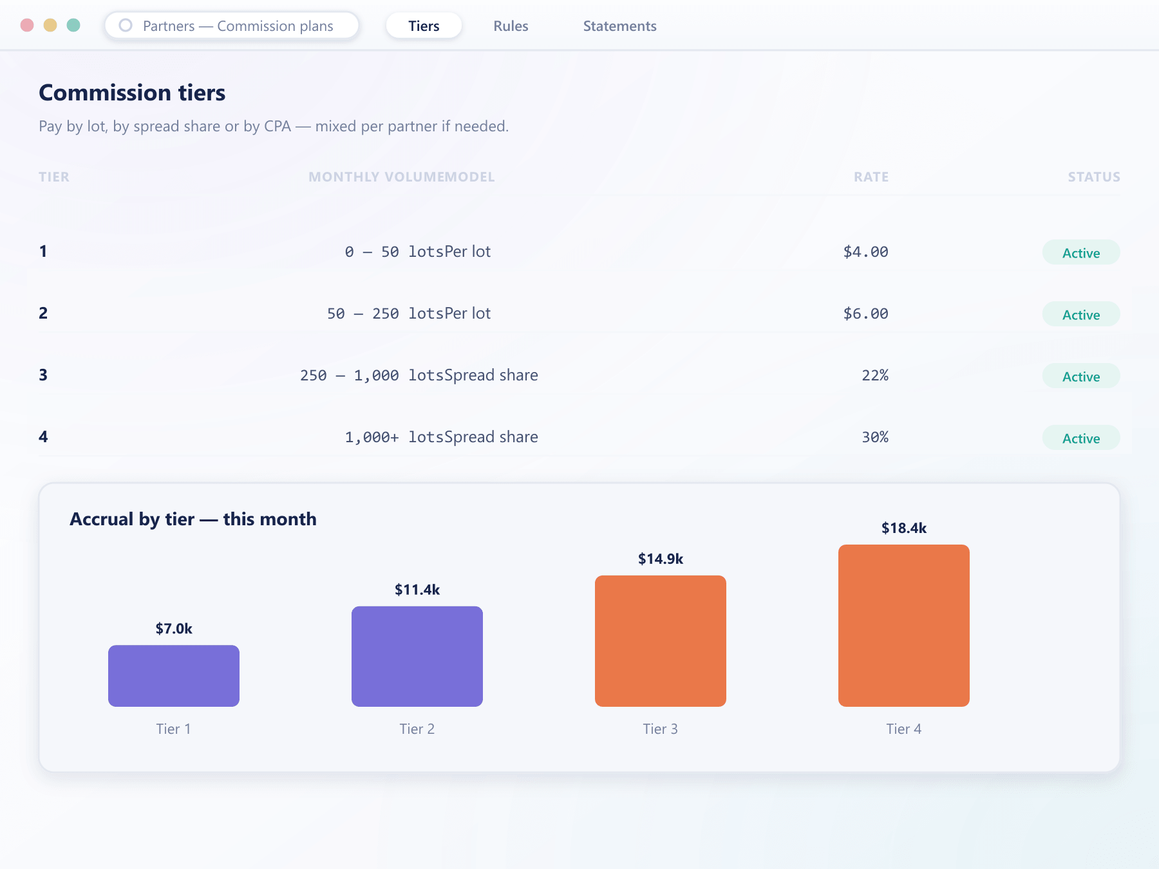Click the circle icon in the address bar
The width and height of the screenshot is (1159, 869).
126,26
